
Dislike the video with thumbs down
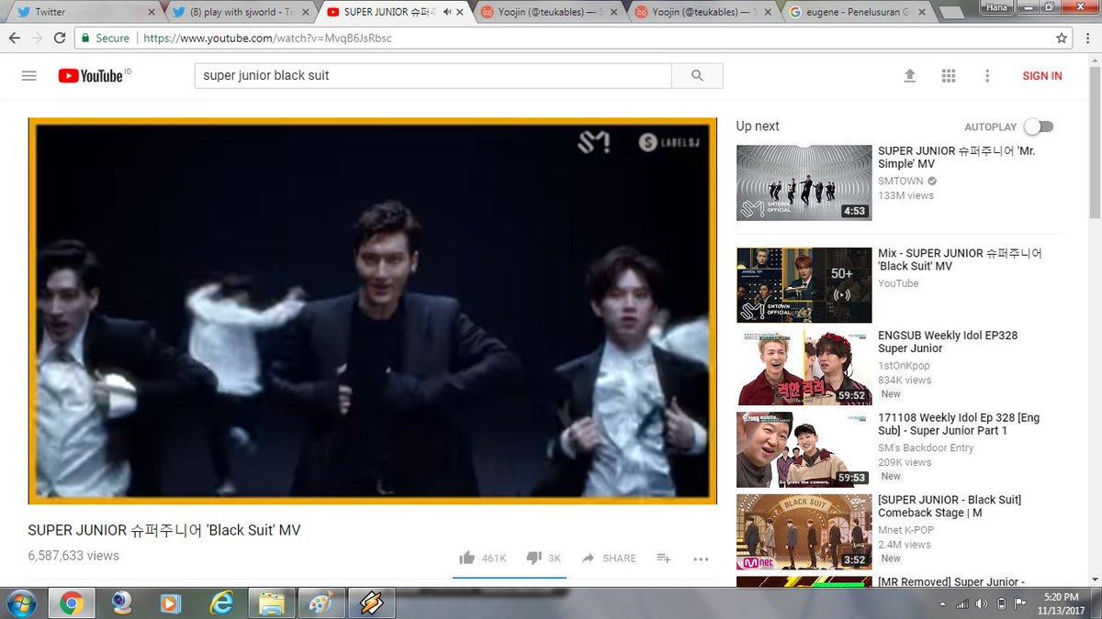point(534,558)
